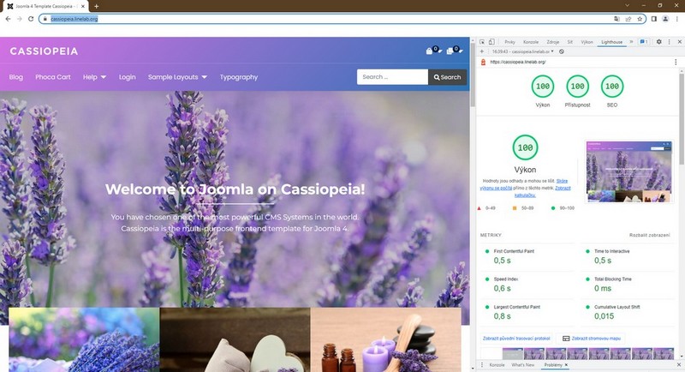Switch to the Konzole DevTools tab
This screenshot has width=685, height=372.
pyautogui.click(x=531, y=42)
